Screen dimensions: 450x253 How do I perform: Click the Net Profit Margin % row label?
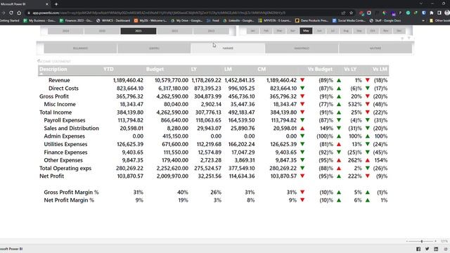[69, 200]
